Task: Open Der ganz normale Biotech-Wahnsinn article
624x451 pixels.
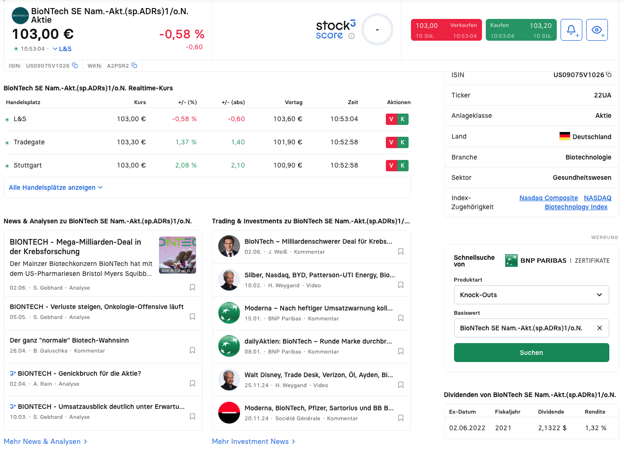Action: (x=69, y=340)
